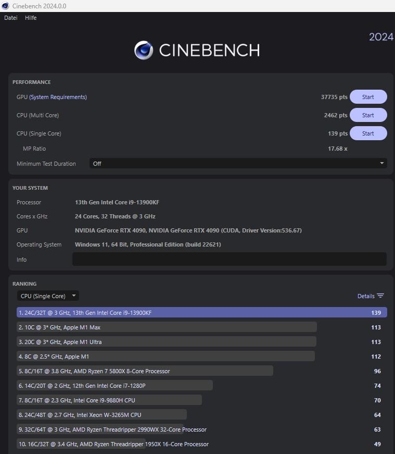Viewport: 395px width, 454px height.
Task: Open the Details filter icon
Action: coord(380,296)
